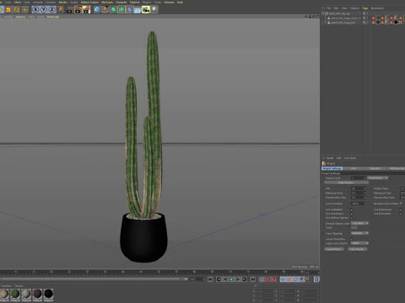
Task: Click the Scale Project button
Action: (346, 183)
